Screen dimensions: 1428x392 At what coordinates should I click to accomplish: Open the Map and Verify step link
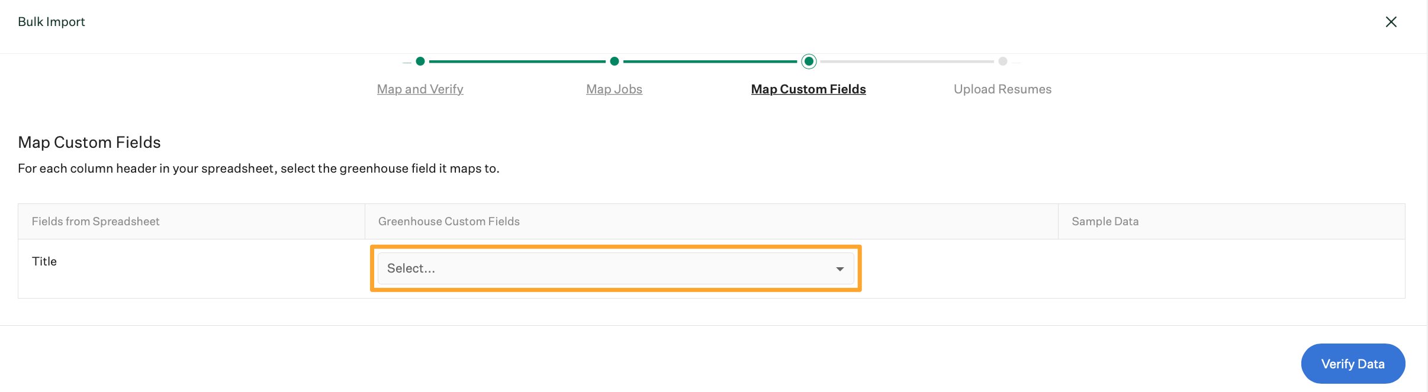coord(420,89)
